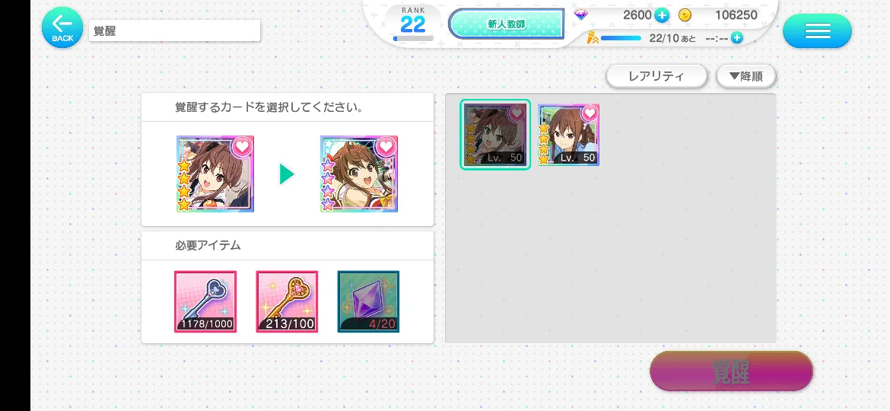This screenshot has height=411, width=890.
Task: Add gems with the plus icon
Action: [x=661, y=15]
